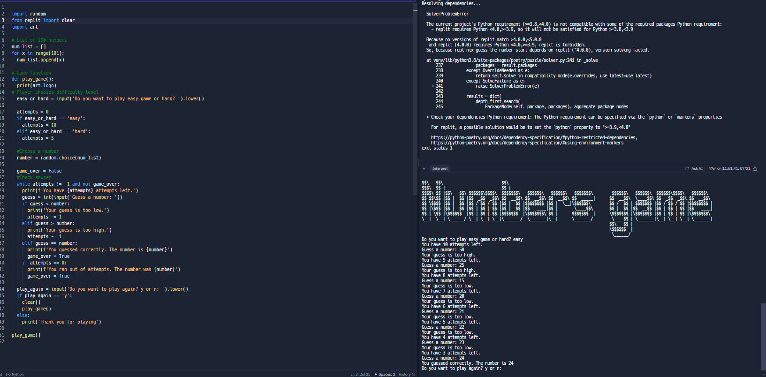This screenshot has width=766, height=377.
Task: Click the warning triangle icon in console header
Action: (755, 168)
